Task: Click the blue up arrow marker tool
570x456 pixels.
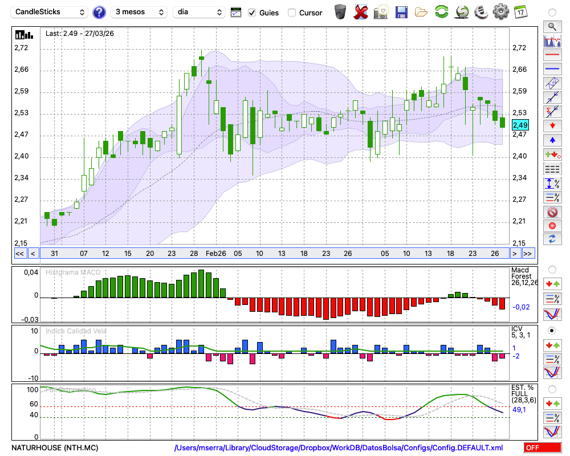Action: (552, 140)
